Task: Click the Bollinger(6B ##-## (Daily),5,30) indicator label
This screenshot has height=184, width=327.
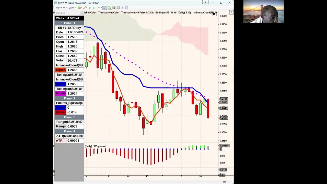Action: click(173, 13)
